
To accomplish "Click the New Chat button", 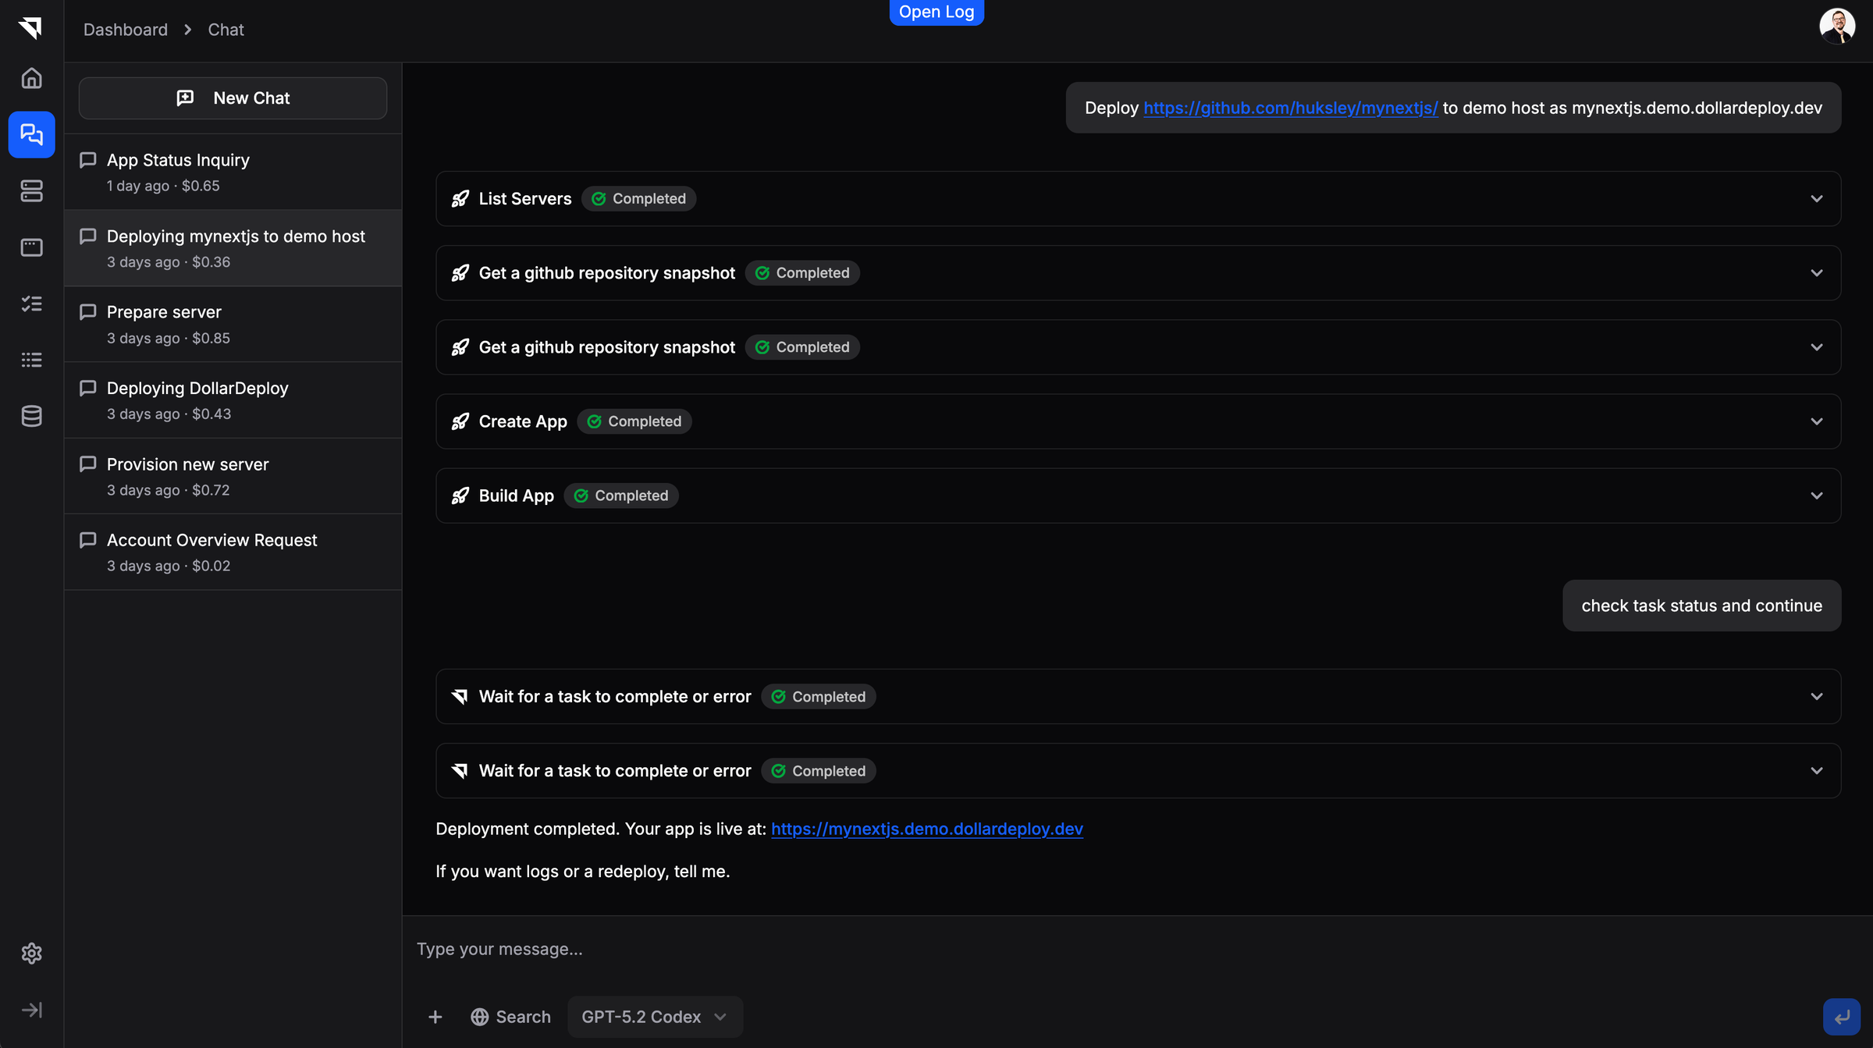I will coord(233,98).
